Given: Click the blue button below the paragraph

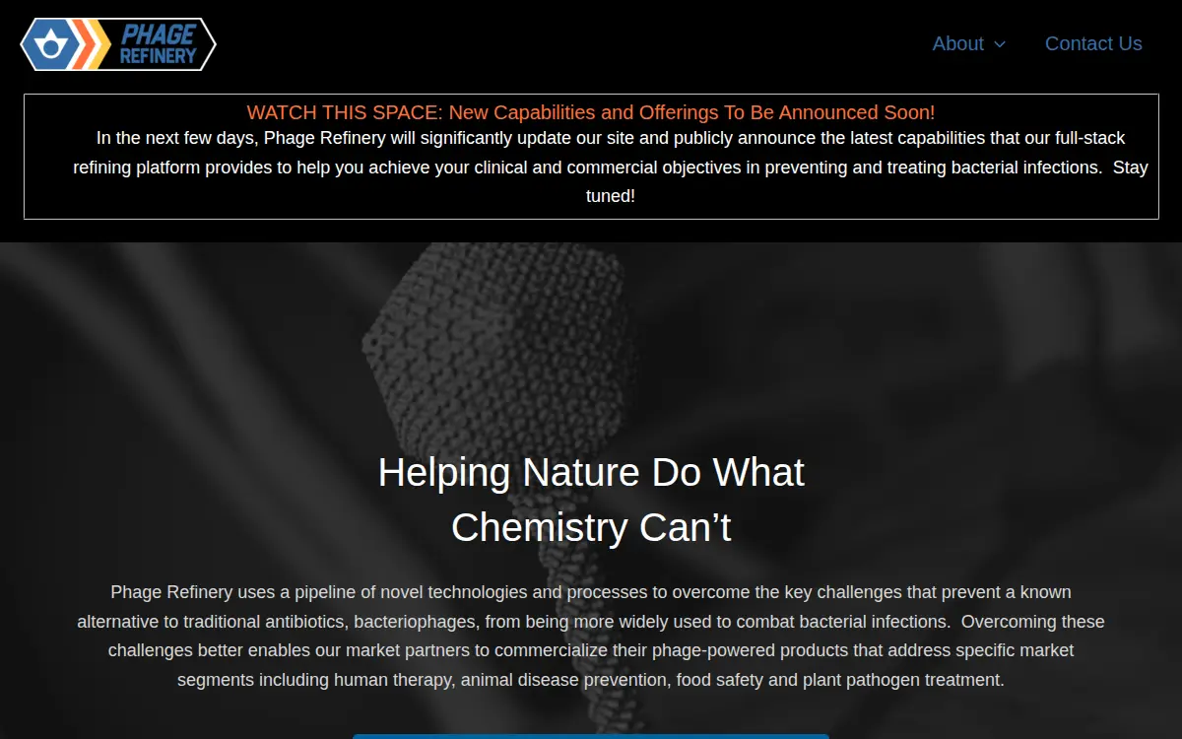Looking at the screenshot, I should pyautogui.click(x=591, y=736).
